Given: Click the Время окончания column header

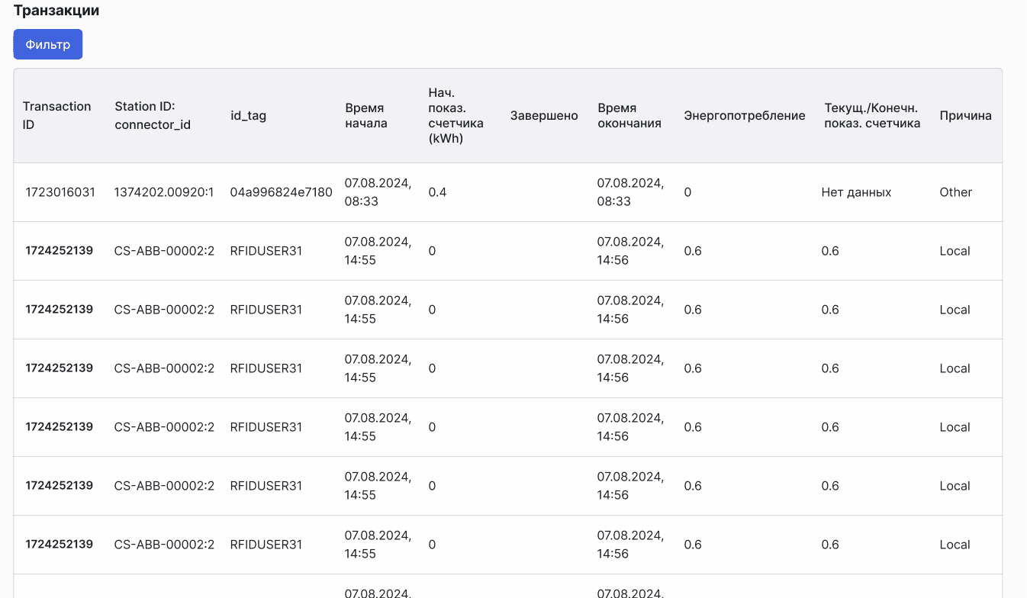Looking at the screenshot, I should point(629,115).
